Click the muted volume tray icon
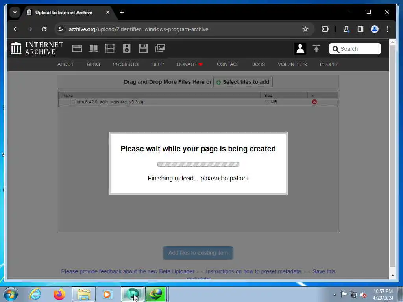The height and width of the screenshot is (302, 403). coord(363,295)
